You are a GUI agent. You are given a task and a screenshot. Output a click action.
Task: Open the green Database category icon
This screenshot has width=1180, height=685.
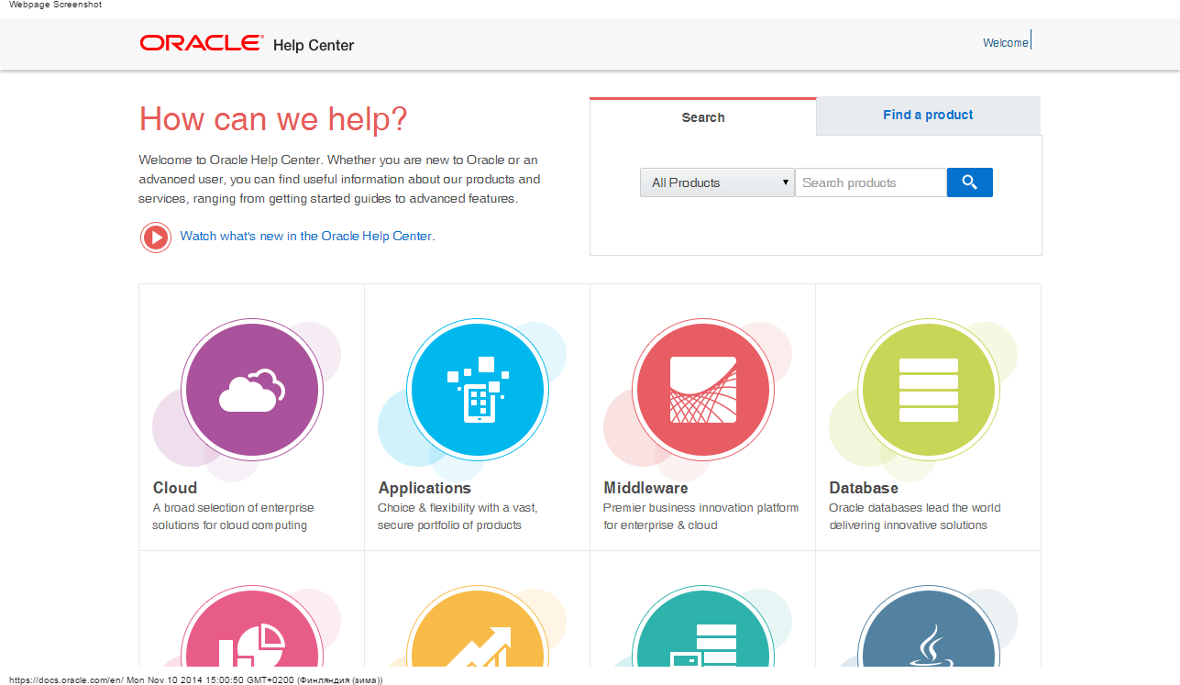coord(929,388)
